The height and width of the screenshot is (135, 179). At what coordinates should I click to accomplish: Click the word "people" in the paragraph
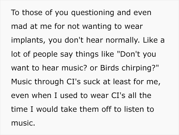tap(45, 54)
